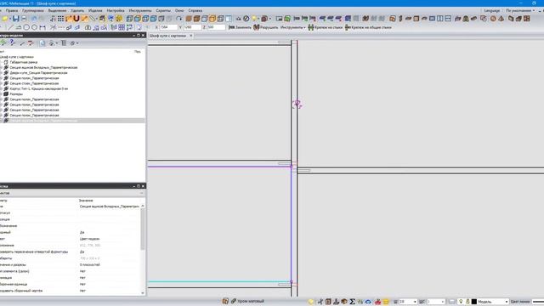Click the Sigma summary icon in status bar
The height and width of the screenshot is (306, 544).
point(352,302)
